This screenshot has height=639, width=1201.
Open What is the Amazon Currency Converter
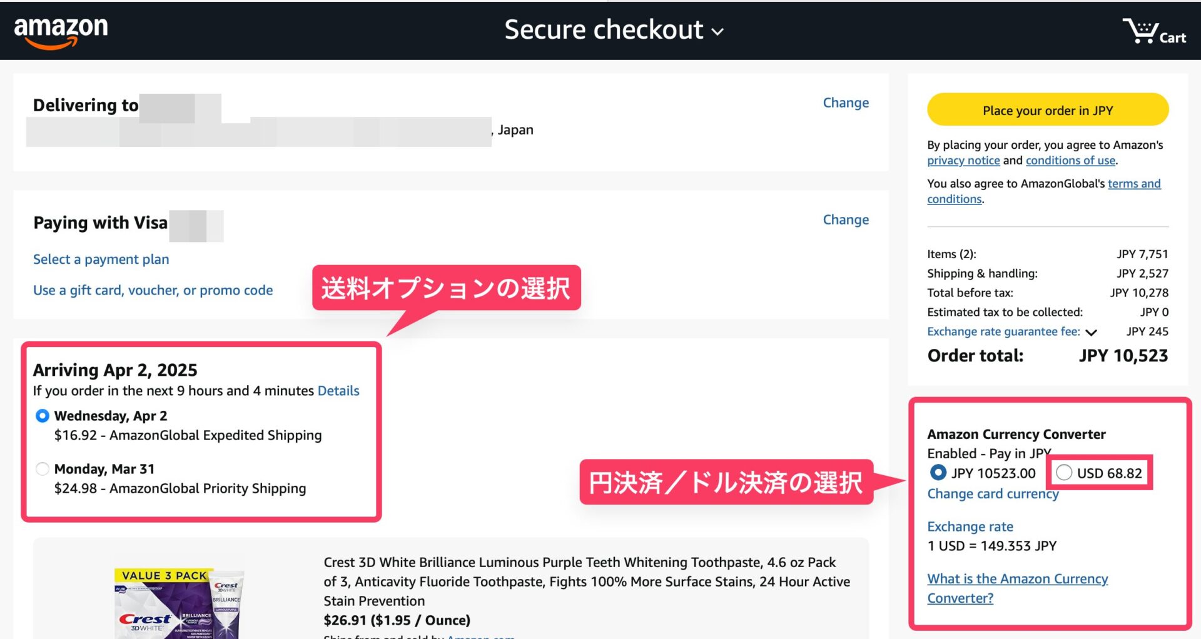click(1017, 588)
